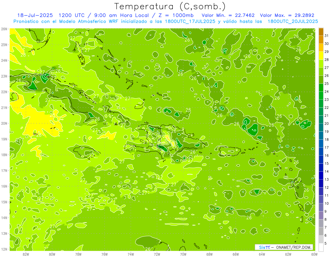
Task: Click the legend label '14'
Action: pyautogui.click(x=326, y=171)
